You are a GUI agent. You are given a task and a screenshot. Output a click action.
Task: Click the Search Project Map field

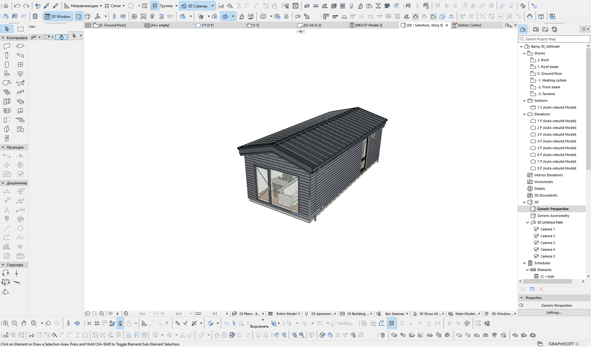click(x=554, y=39)
